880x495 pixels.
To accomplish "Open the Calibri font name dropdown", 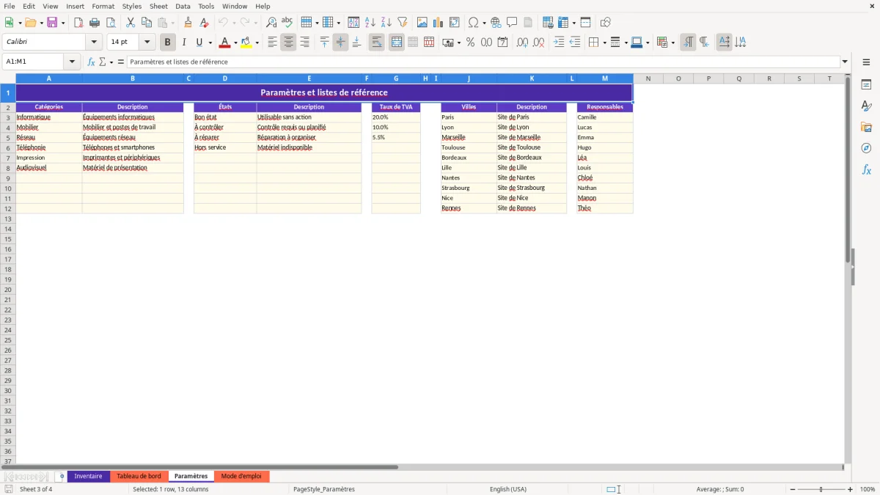I will click(94, 43).
